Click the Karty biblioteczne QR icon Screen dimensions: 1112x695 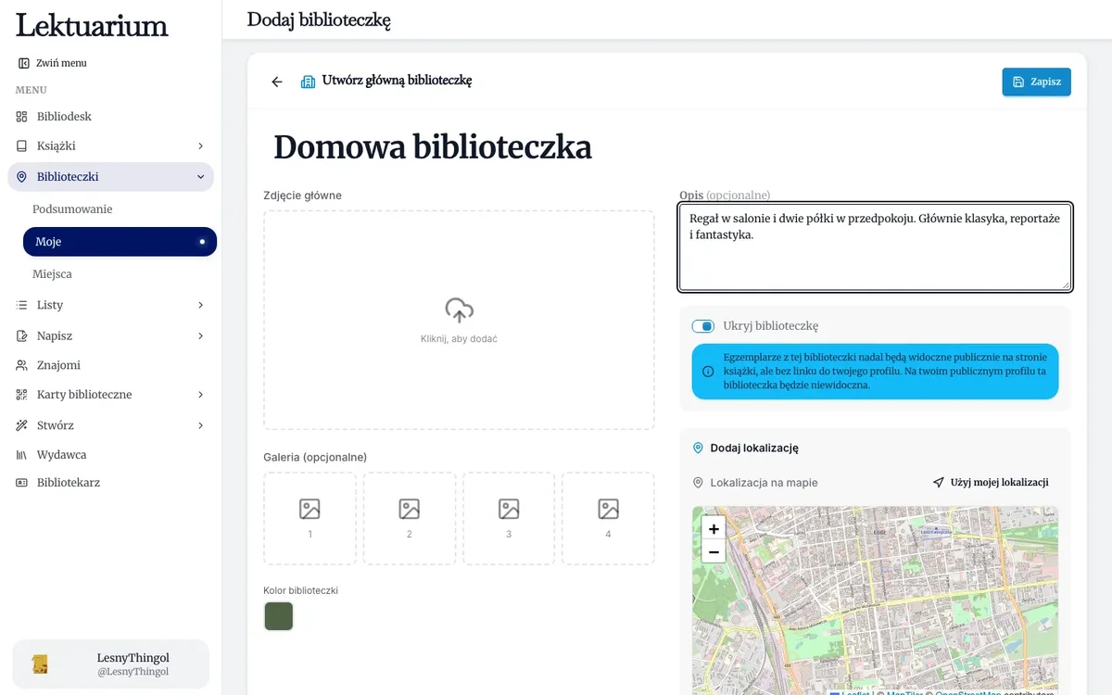(22, 395)
